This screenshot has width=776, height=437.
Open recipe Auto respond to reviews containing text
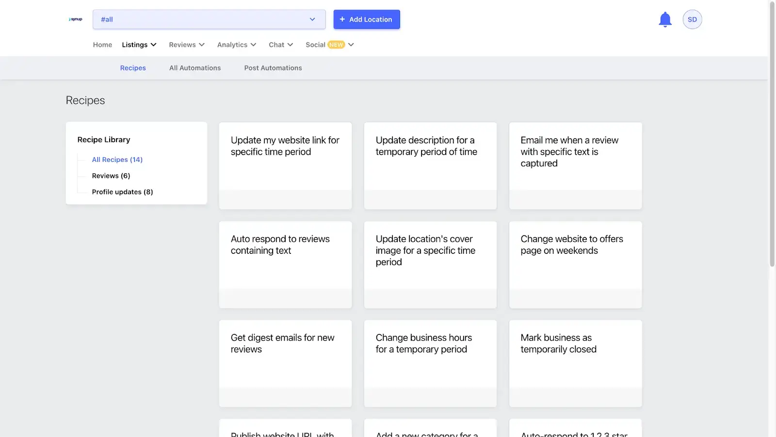[285, 265]
